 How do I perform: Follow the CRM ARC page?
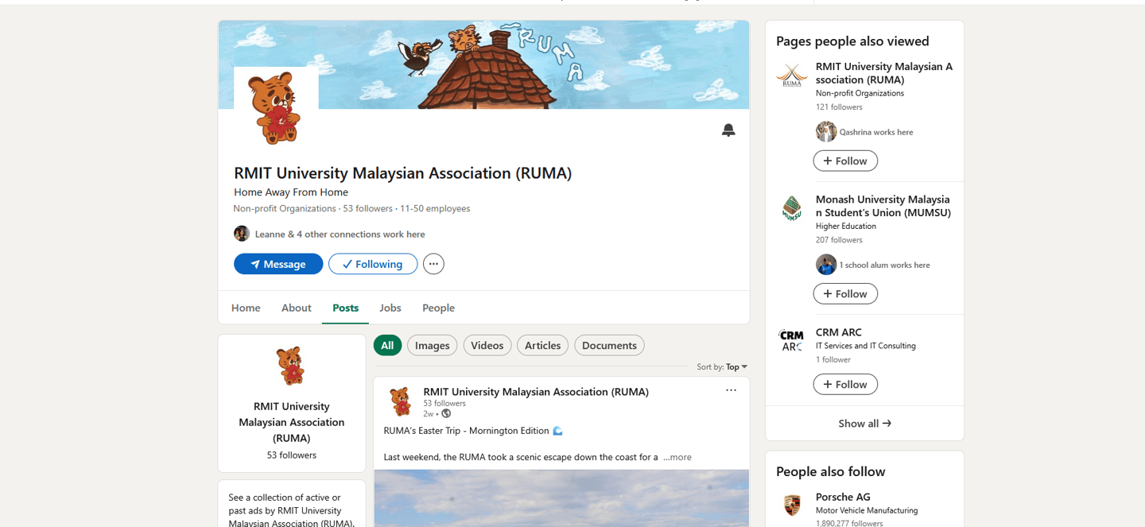(x=845, y=384)
